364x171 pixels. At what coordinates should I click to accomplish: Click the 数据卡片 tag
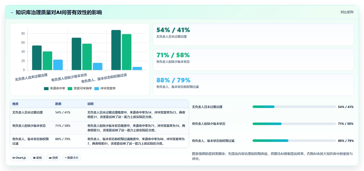[x=72, y=158]
